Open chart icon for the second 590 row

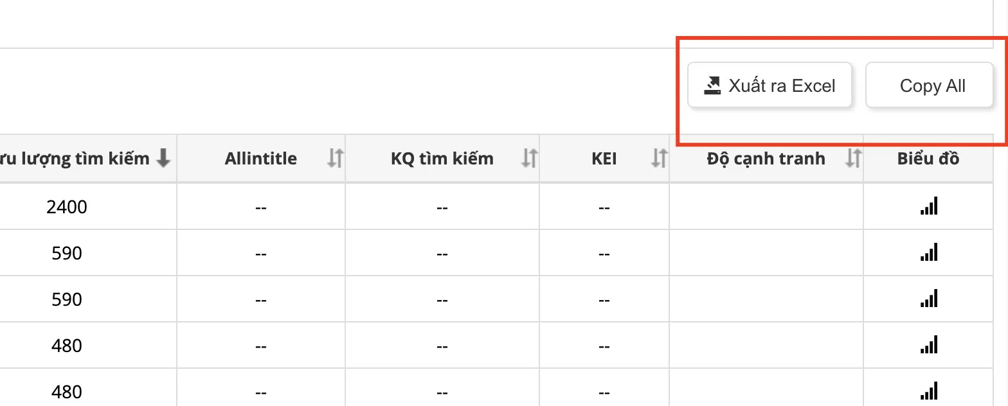(x=929, y=299)
